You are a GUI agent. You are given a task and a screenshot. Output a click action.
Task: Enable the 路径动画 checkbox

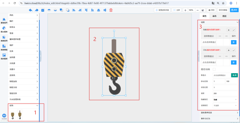(x=214, y=69)
